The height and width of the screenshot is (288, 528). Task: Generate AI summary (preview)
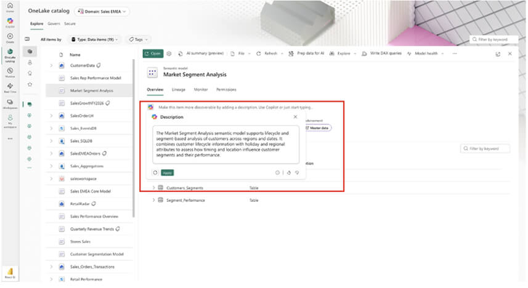[x=201, y=54]
